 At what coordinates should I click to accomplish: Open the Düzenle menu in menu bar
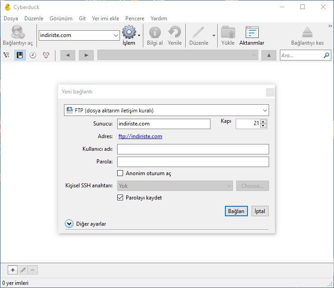click(34, 19)
